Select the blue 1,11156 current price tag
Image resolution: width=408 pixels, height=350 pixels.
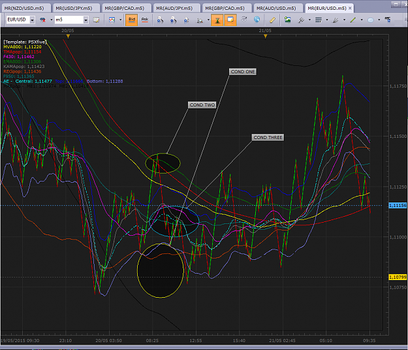pyautogui.click(x=398, y=206)
